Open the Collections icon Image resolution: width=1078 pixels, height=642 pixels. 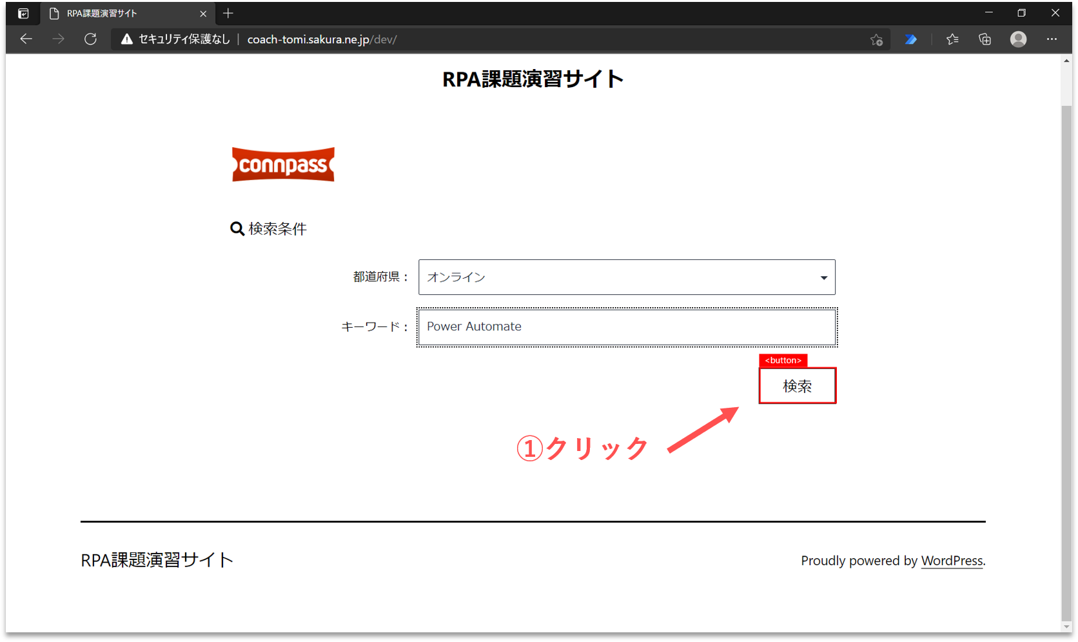pyautogui.click(x=985, y=40)
